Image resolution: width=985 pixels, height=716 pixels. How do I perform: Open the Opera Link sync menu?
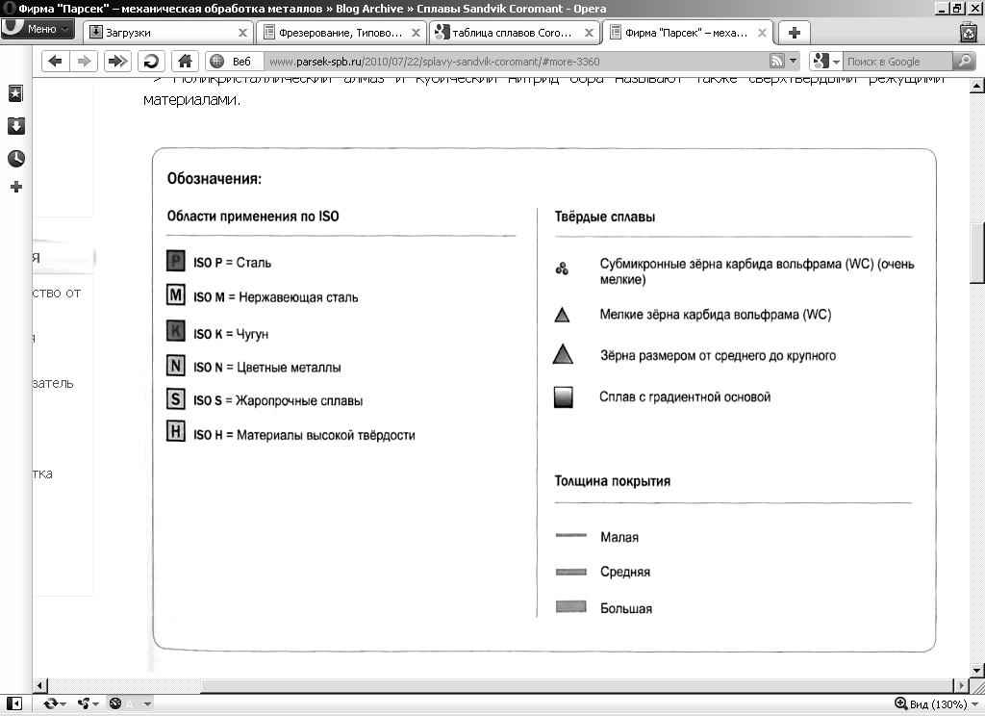(55, 703)
